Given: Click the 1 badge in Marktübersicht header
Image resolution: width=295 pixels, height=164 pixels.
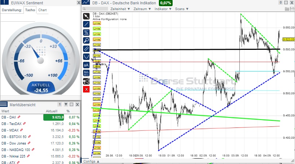Looking at the screenshot, I should click(60, 104).
